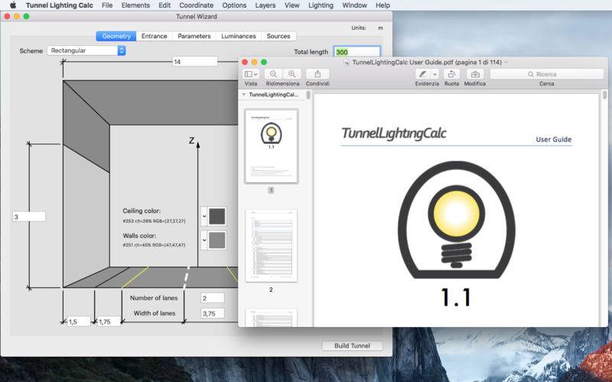The height and width of the screenshot is (382, 612).
Task: Click the User Guide heading text
Action: 553,139
